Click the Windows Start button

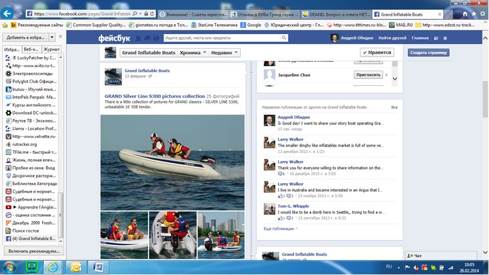10,266
